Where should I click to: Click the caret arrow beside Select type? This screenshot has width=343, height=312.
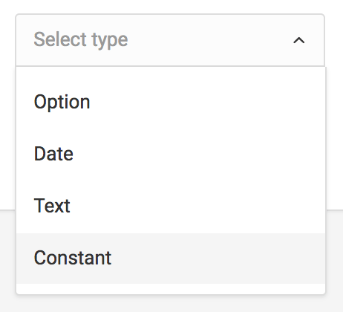point(298,40)
